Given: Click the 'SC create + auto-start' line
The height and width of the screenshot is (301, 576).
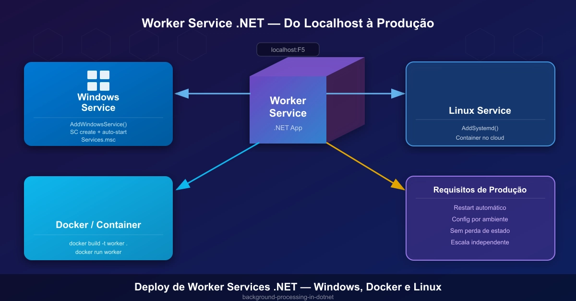Looking at the screenshot, I should pos(98,132).
